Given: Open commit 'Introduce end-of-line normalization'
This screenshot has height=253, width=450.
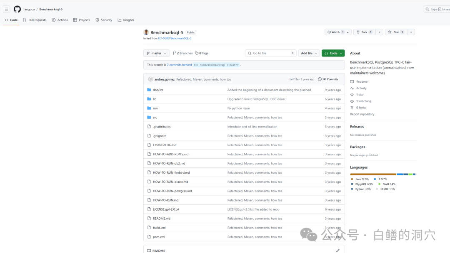Looking at the screenshot, I should click(252, 126).
